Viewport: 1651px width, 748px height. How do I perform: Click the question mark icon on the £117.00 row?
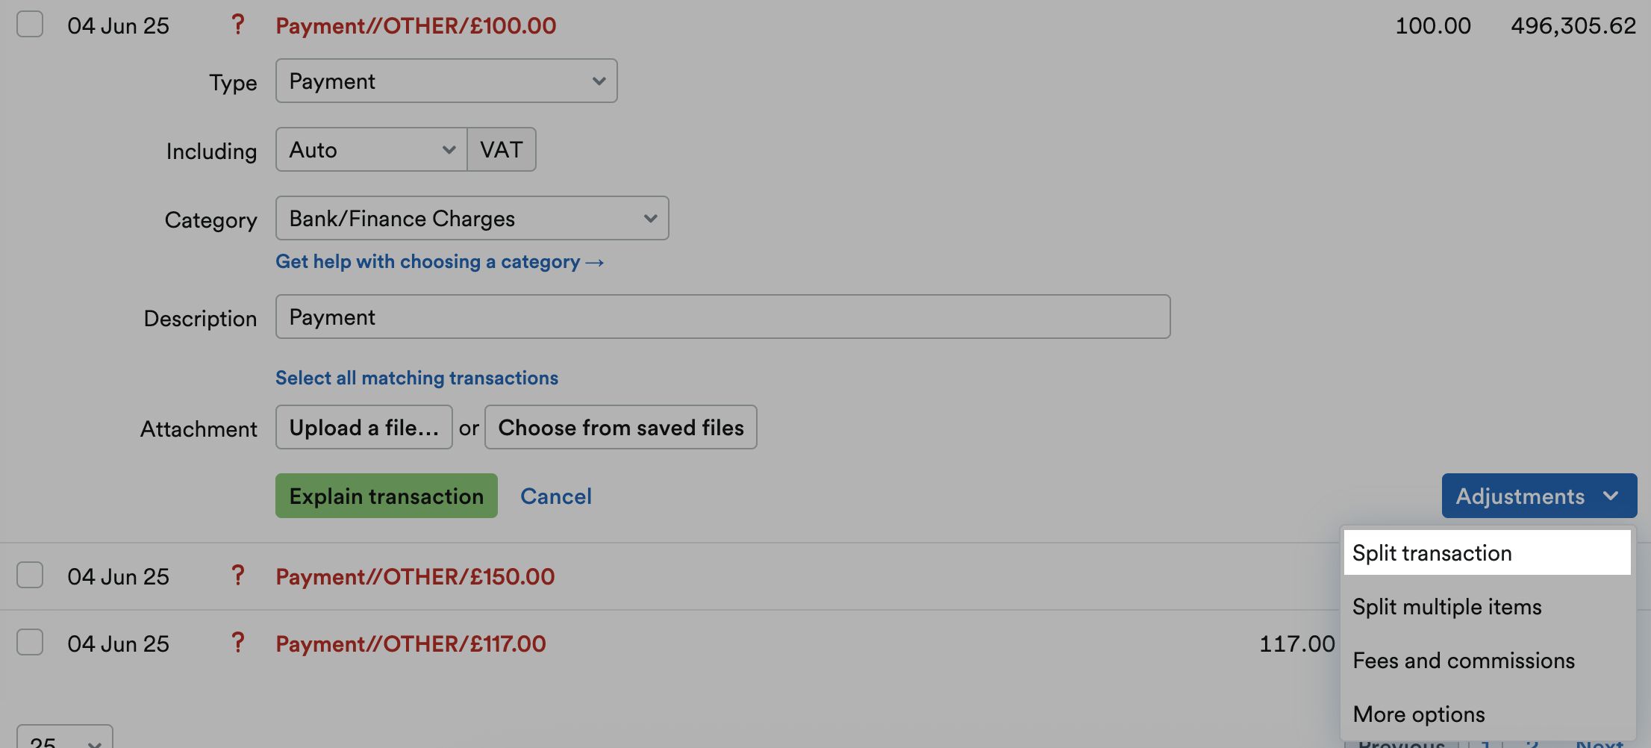(238, 643)
